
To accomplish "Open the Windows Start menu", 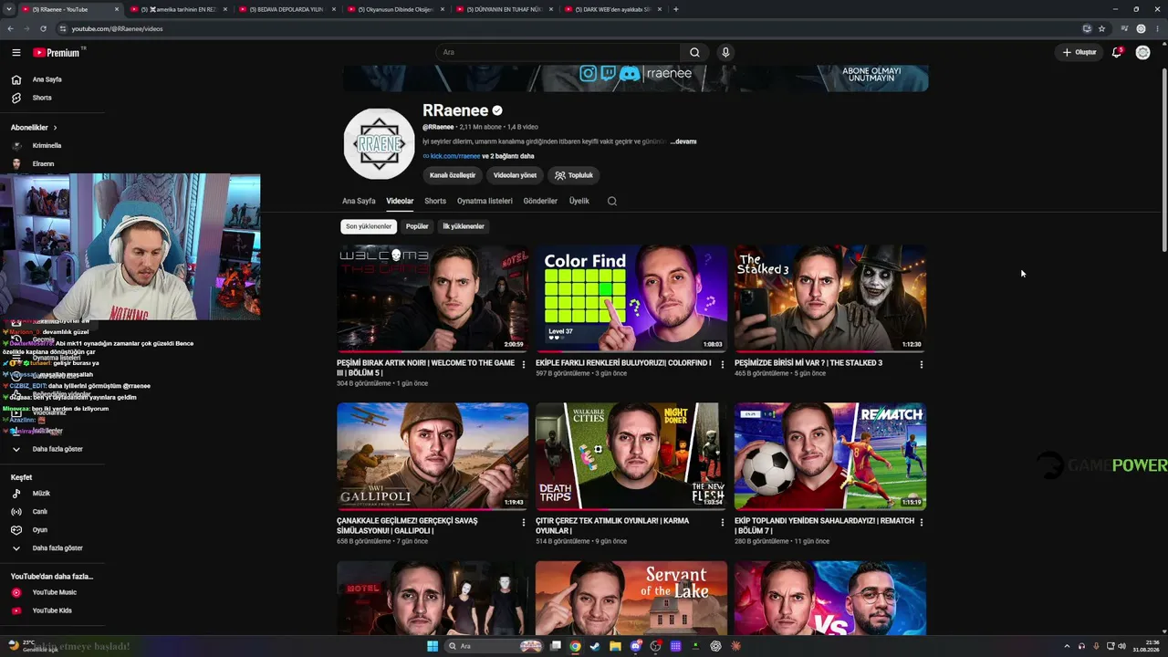I will (433, 646).
